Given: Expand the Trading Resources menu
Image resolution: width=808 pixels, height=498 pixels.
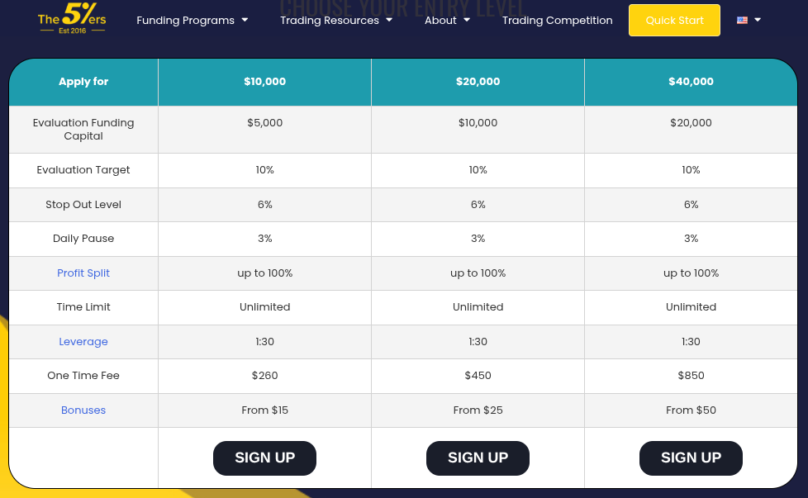Looking at the screenshot, I should pos(336,20).
